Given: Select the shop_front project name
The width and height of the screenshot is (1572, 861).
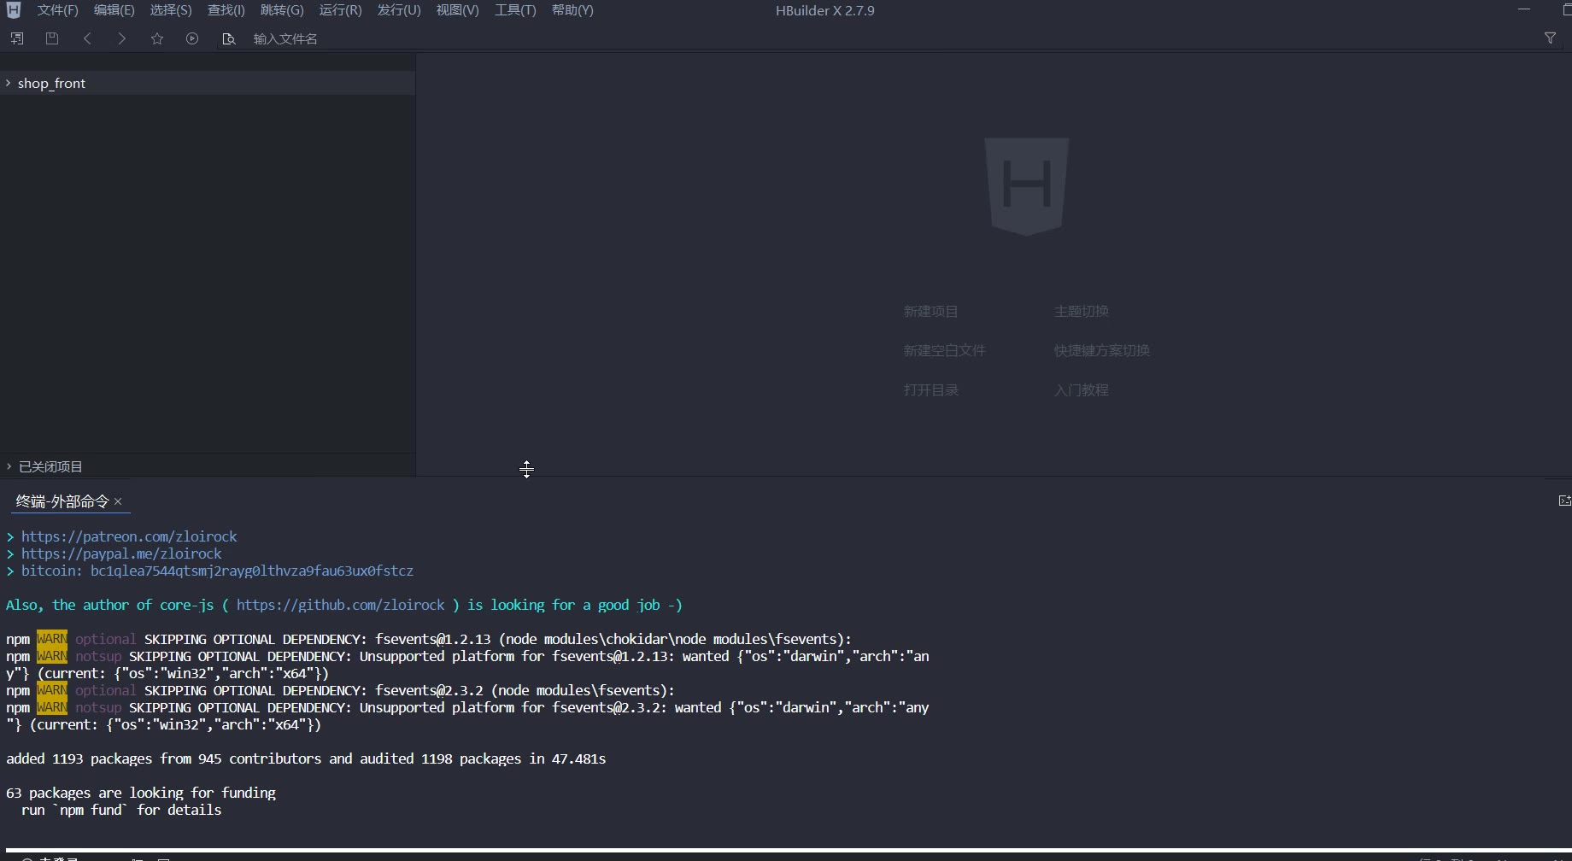Looking at the screenshot, I should tap(51, 83).
